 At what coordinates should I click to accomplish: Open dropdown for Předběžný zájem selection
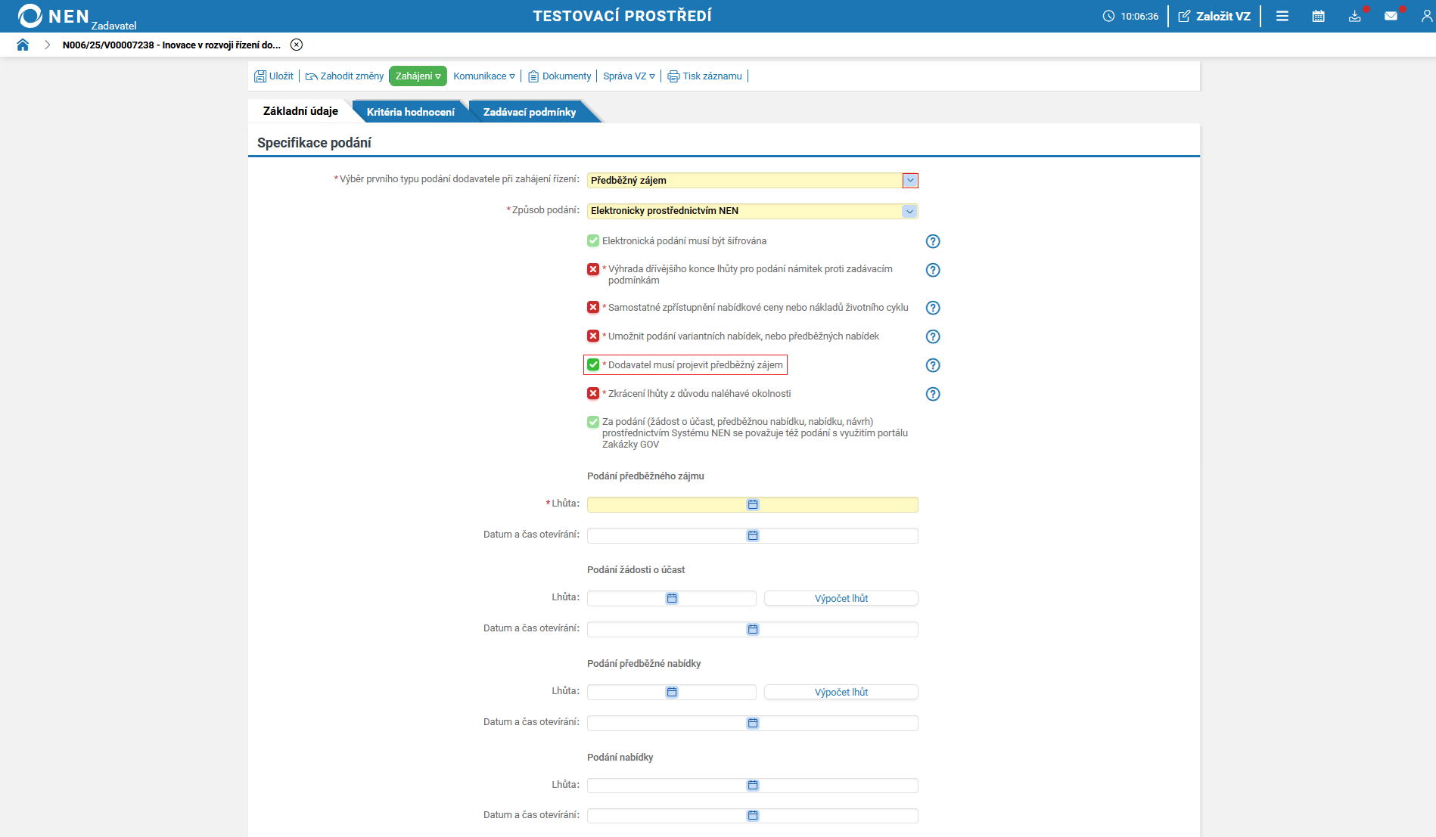tap(910, 181)
